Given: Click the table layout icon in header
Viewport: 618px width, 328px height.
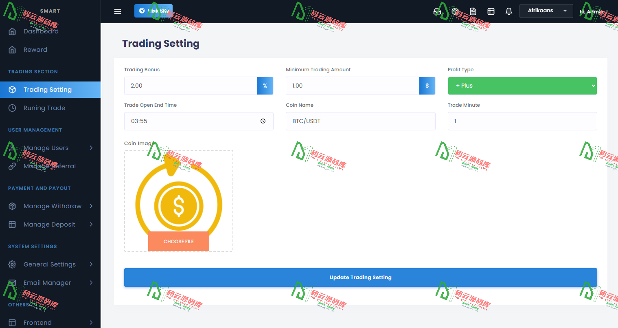Looking at the screenshot, I should tap(491, 11).
